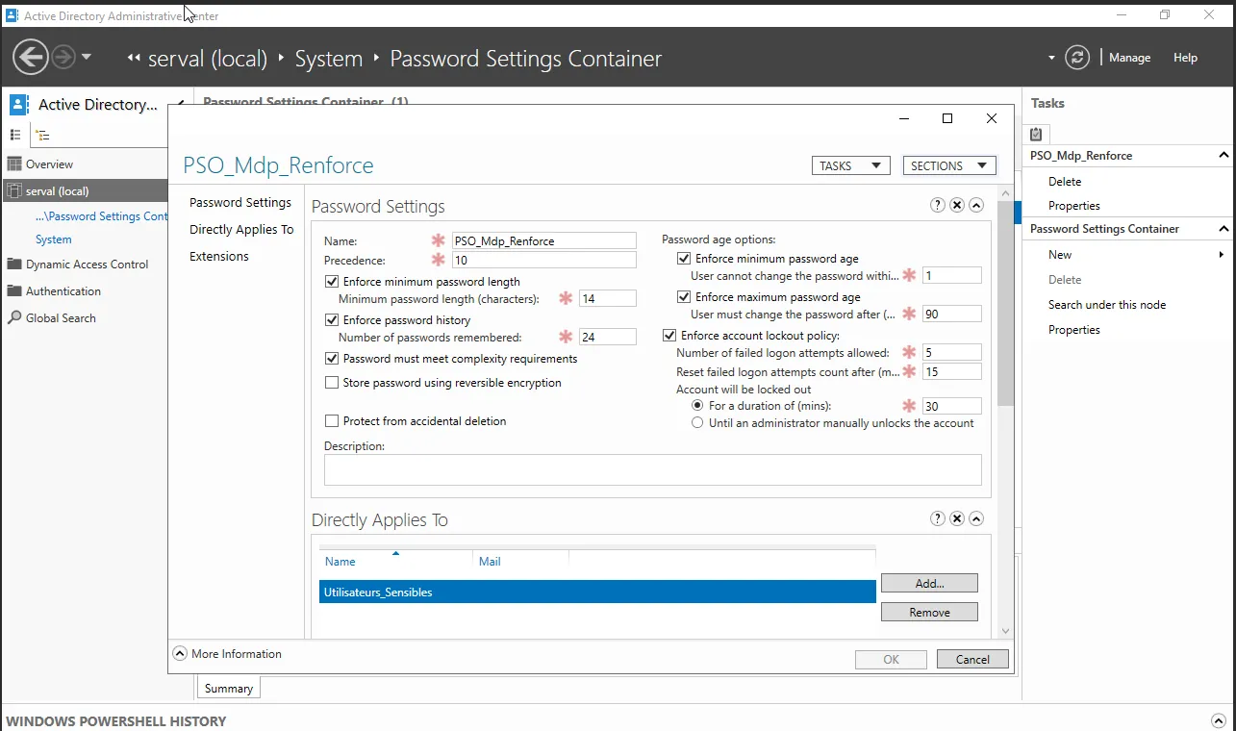Select the serval (local) node
Screen dimensions: 1236x731
click(87, 191)
